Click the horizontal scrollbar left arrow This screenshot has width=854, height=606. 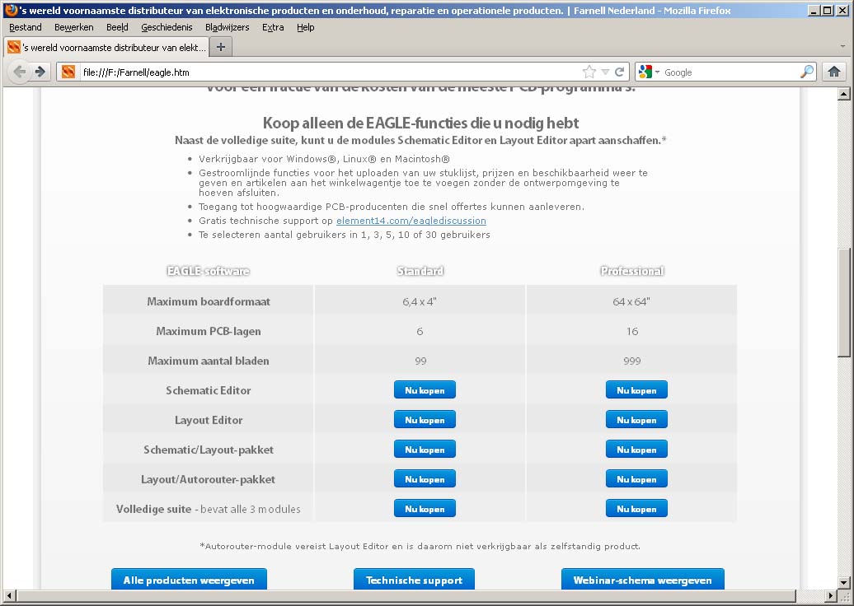[x=9, y=595]
